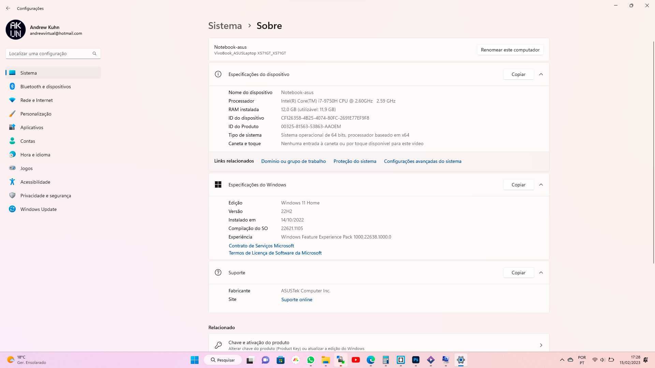Click the settings page vertical scrollbar
655x368 pixels.
(x=653, y=152)
